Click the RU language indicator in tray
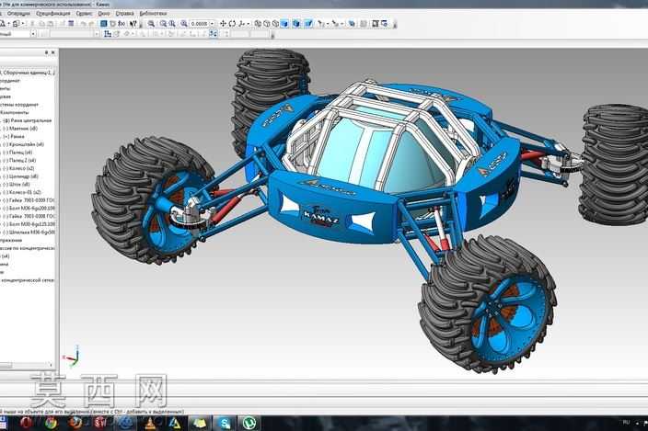The height and width of the screenshot is (431, 648). (x=626, y=422)
